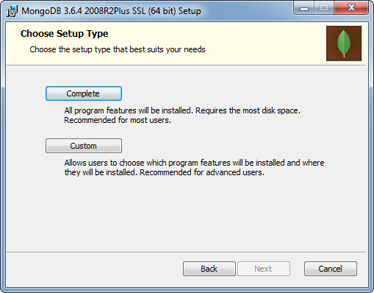This screenshot has height=293, width=374.
Task: Click the disabled Next button
Action: 264,269
